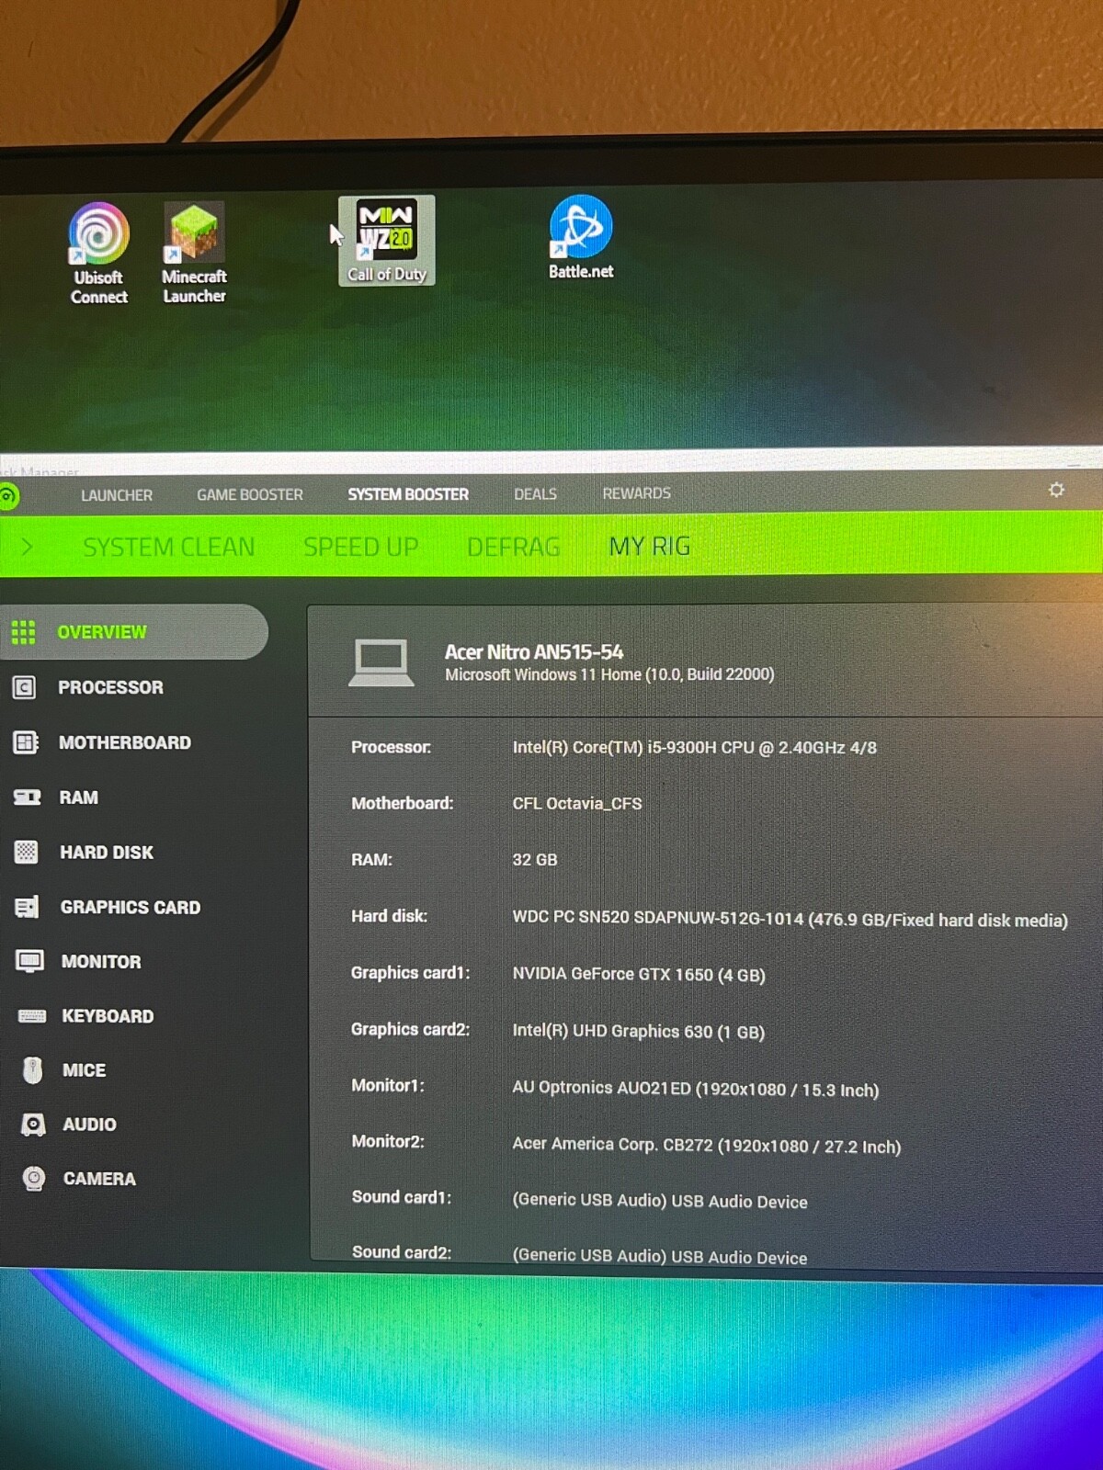
Task: Click the AU Optronics AUO21ED monitor value
Action: (695, 1089)
